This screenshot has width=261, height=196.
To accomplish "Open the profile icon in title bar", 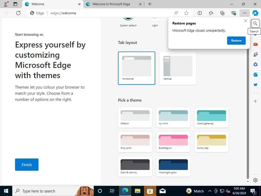I will click(6, 4).
